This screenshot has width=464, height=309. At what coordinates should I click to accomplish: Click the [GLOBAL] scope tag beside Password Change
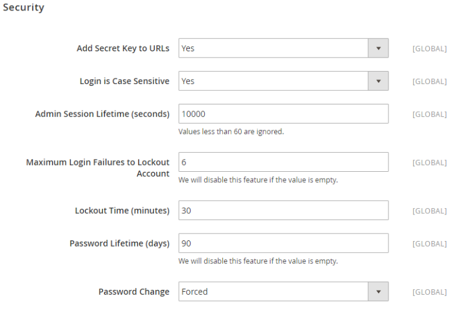pyautogui.click(x=429, y=292)
